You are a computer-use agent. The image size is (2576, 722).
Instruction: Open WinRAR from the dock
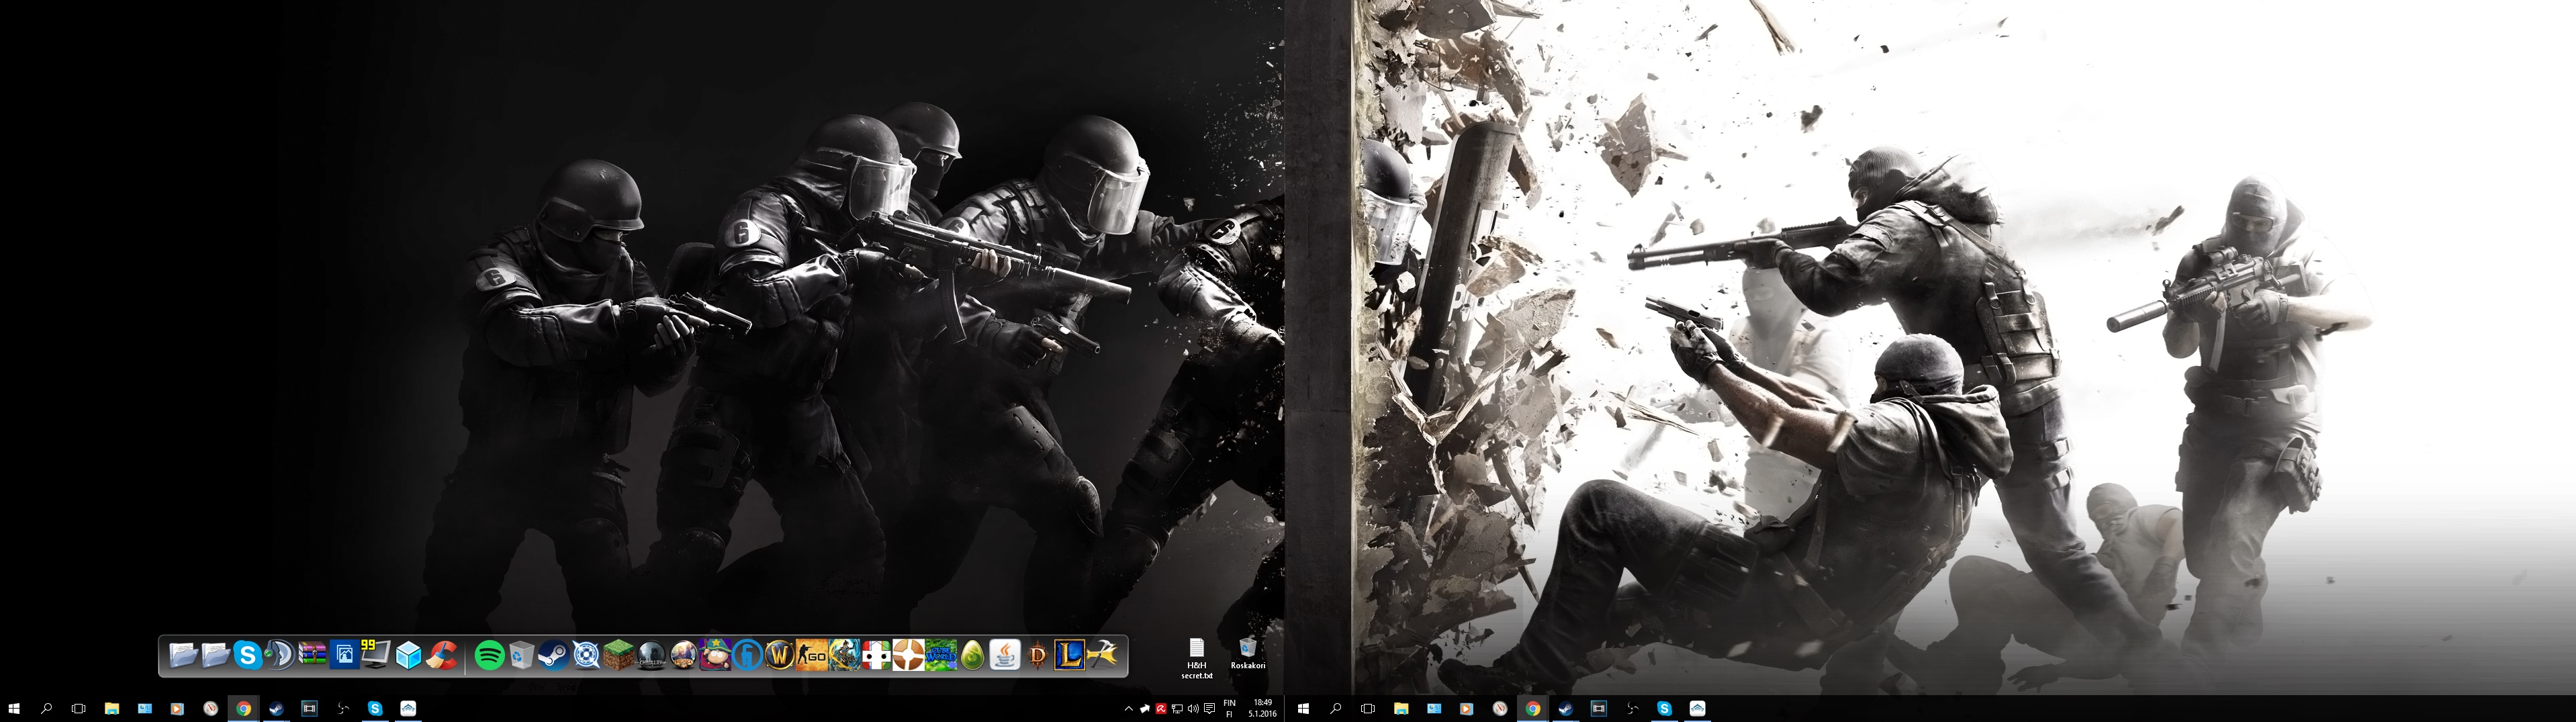[312, 656]
